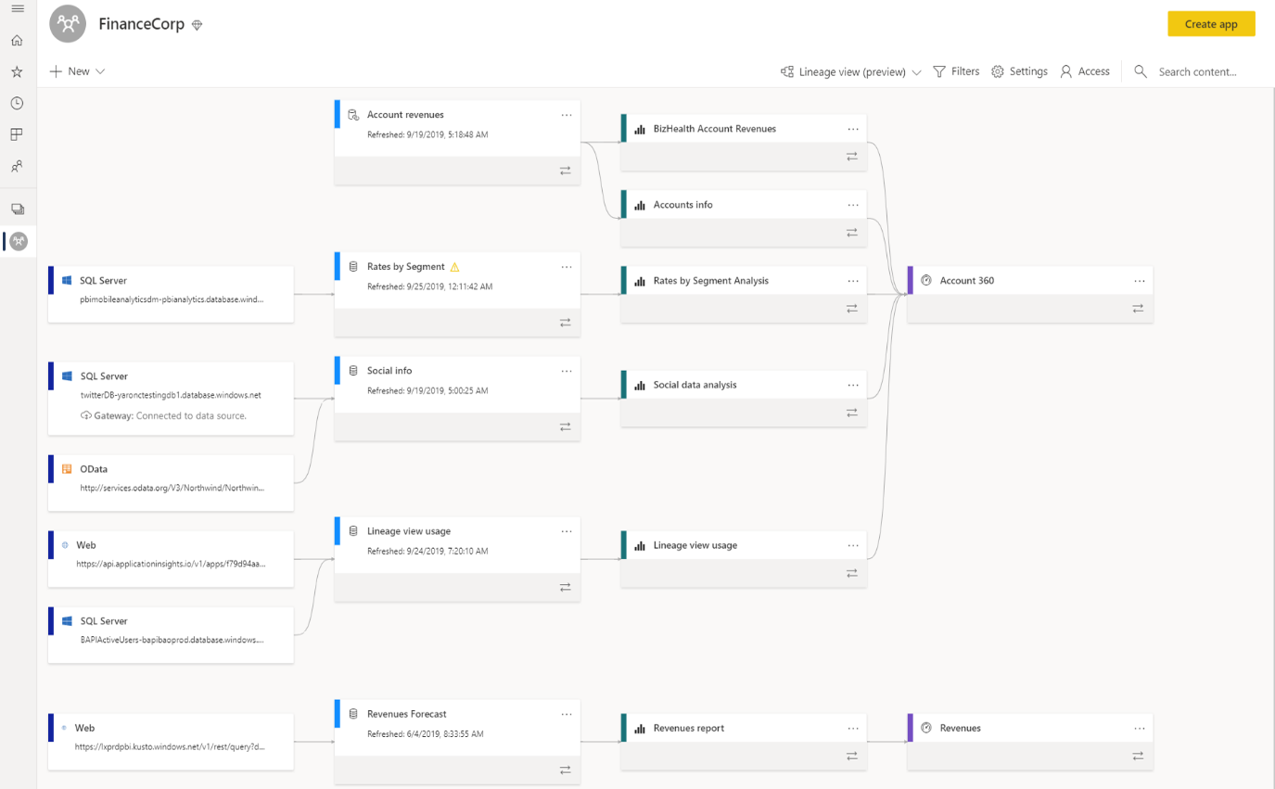1275x789 pixels.
Task: Show lineage for Account 360 dashboard
Action: tap(1138, 309)
